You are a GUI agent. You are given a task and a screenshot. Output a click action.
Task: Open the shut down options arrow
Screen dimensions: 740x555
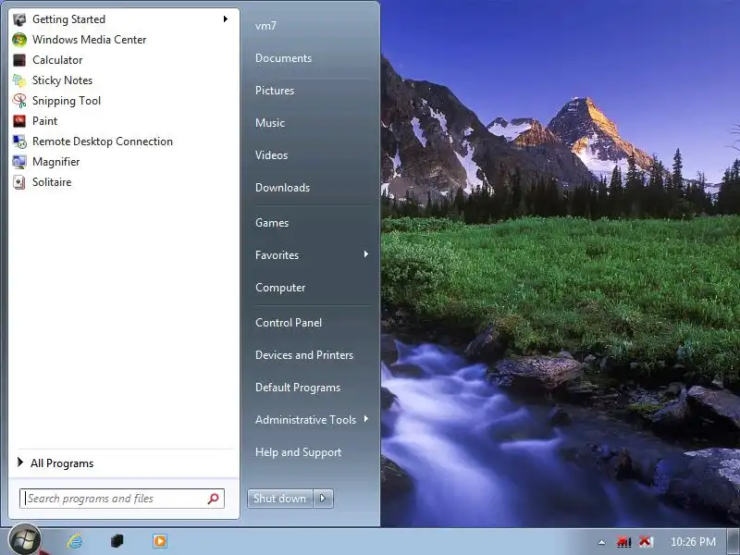coord(323,499)
